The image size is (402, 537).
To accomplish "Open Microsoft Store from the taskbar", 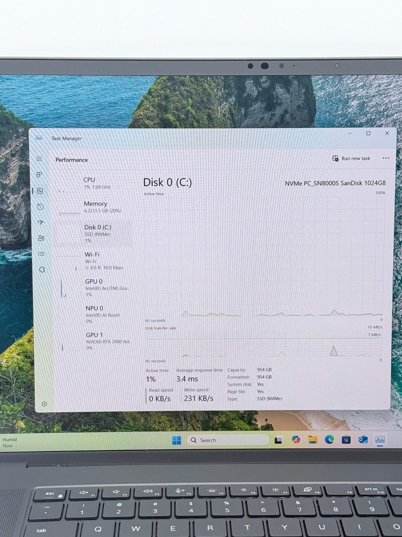I will [346, 439].
